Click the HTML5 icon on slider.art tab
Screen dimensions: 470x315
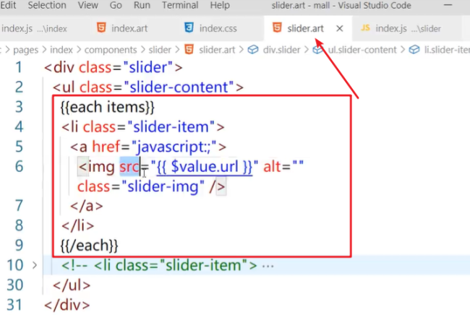click(x=277, y=28)
